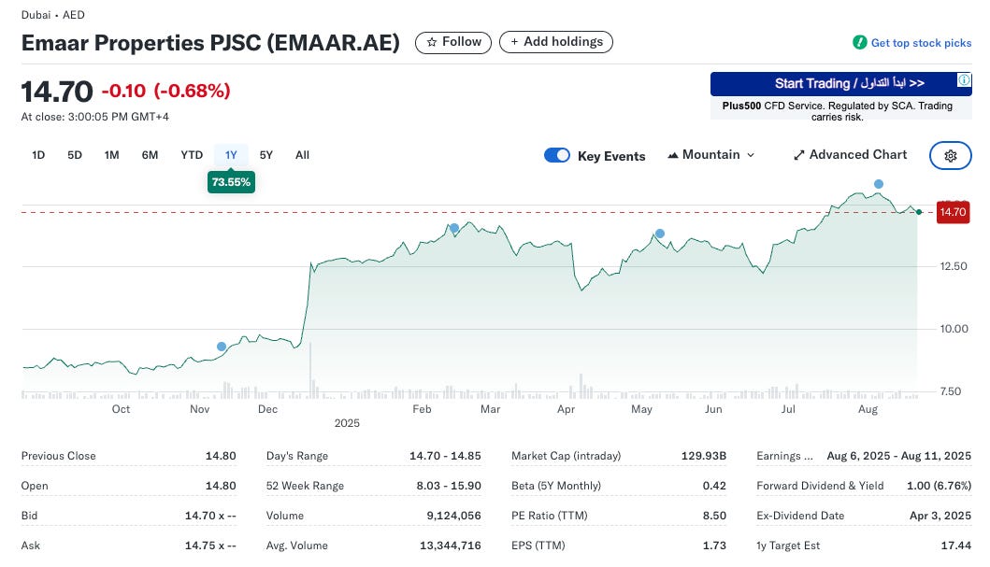Click the 12.50 y-axis label

(954, 266)
